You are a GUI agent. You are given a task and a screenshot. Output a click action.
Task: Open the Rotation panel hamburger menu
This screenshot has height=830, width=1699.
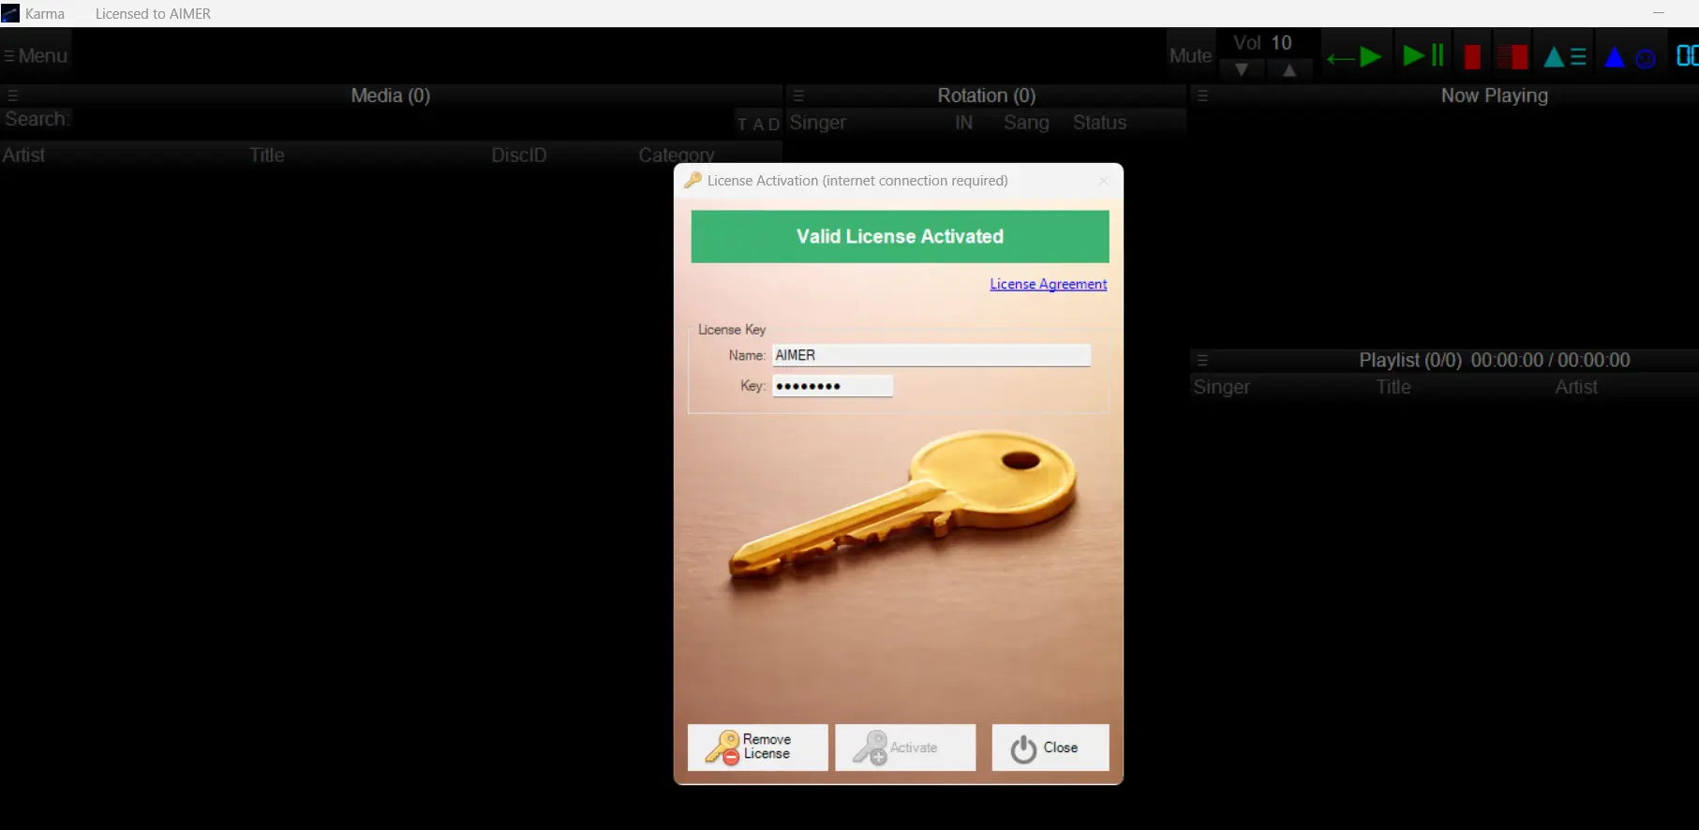pos(798,96)
